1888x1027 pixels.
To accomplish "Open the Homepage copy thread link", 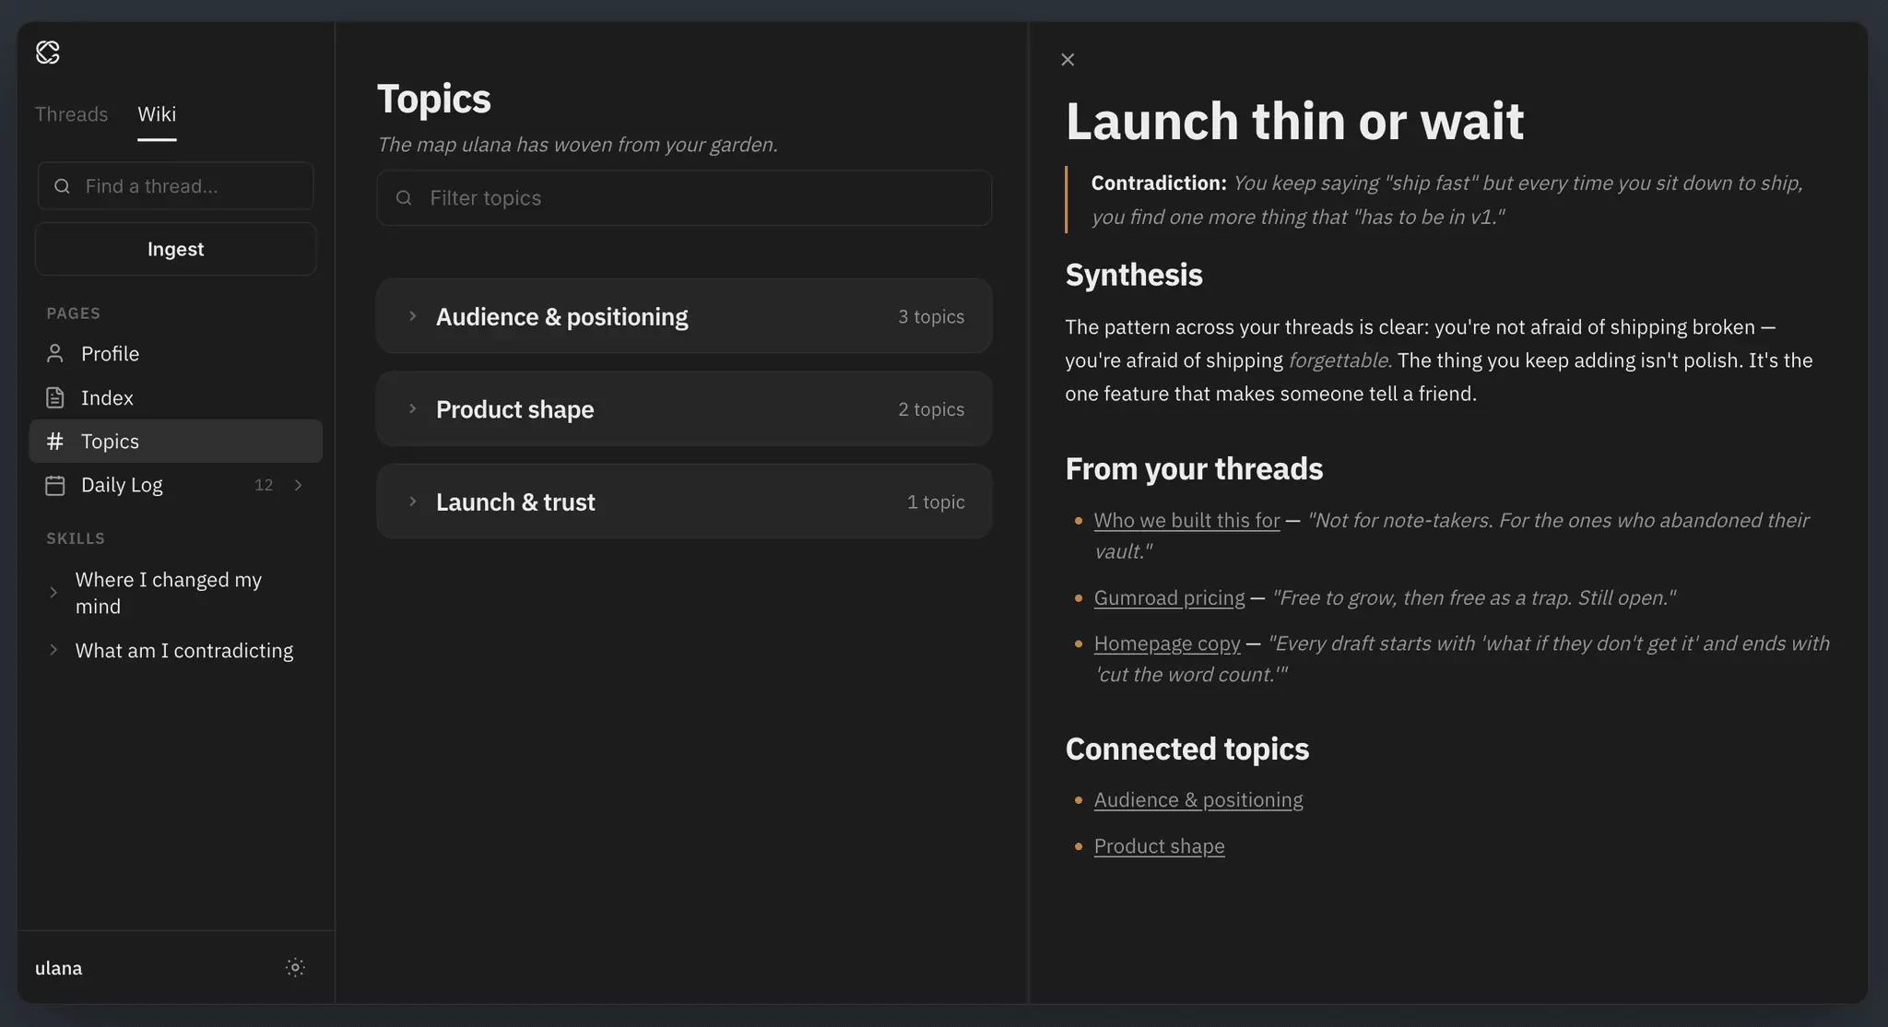I will tap(1167, 643).
